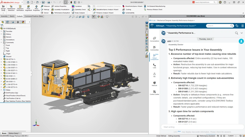Focus the Start writing message box
This screenshot has height=137, width=245.
pos(202,127)
